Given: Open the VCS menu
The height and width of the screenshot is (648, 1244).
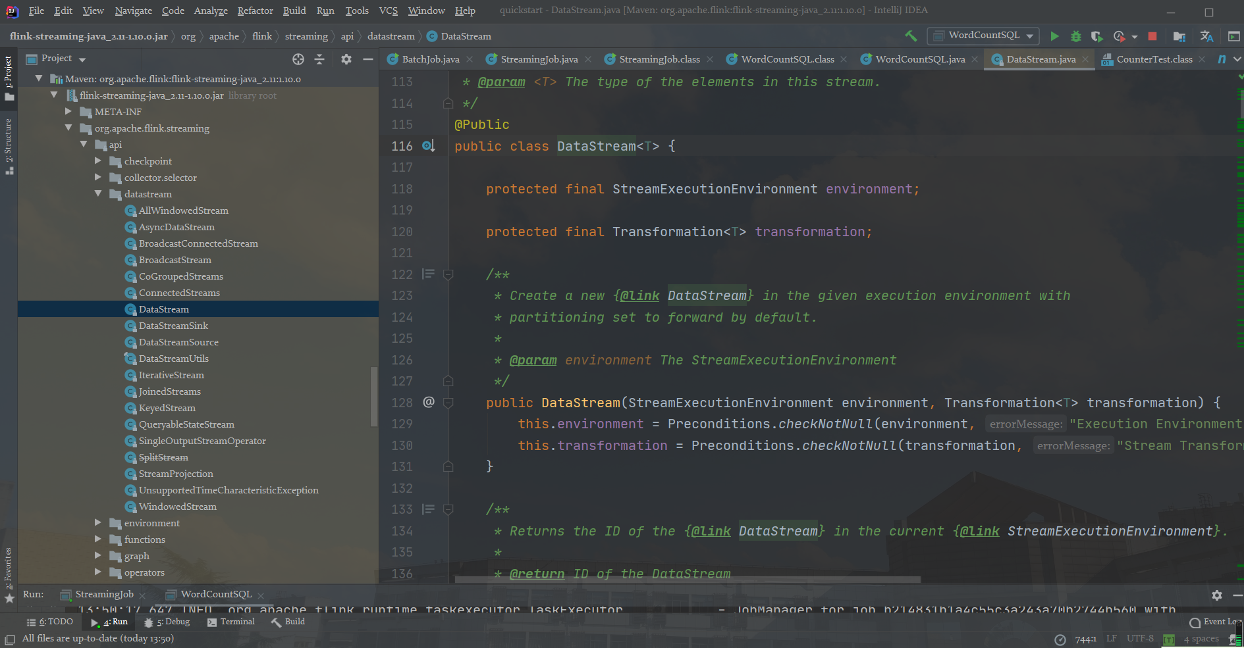Looking at the screenshot, I should tap(389, 11).
